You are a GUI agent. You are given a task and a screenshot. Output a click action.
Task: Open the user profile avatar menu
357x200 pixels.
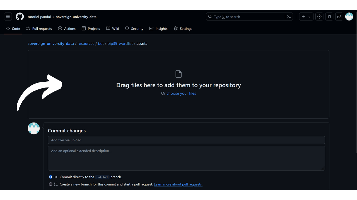[349, 17]
